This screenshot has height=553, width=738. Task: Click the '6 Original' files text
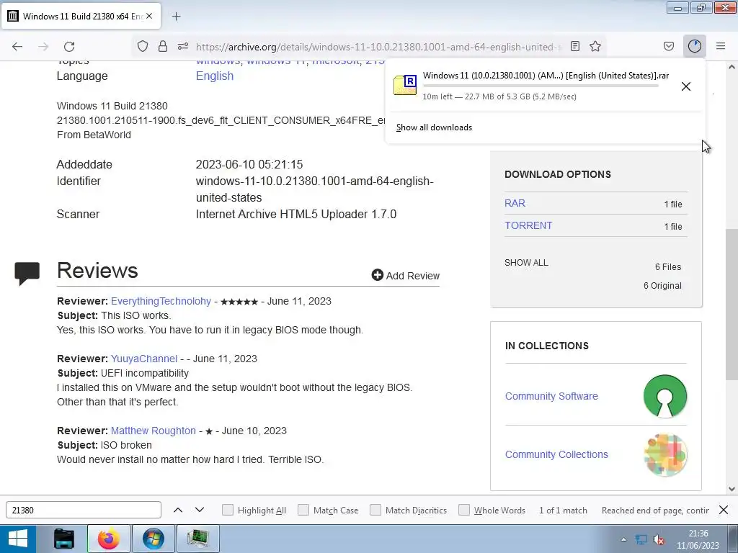pos(662,285)
